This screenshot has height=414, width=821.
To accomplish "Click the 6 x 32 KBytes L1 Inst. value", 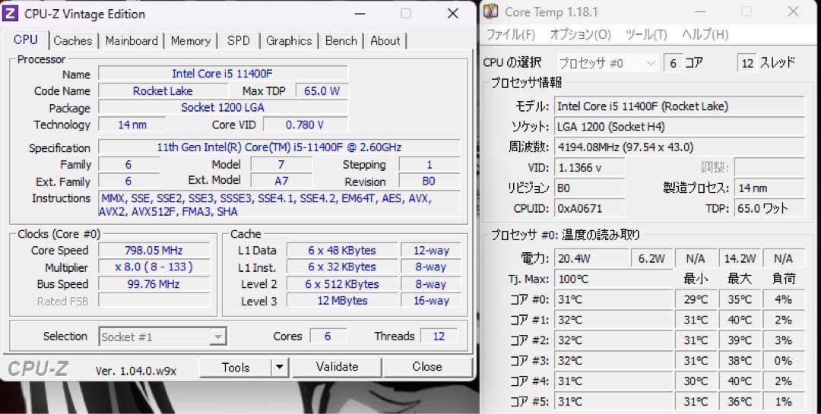I will (342, 267).
